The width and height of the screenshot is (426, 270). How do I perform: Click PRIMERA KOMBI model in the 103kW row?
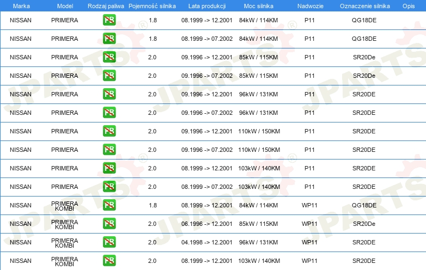[x=64, y=261]
